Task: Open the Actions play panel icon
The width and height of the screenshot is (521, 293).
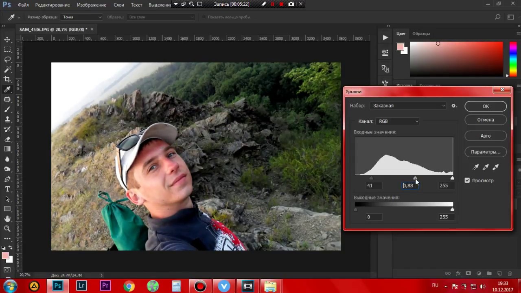Action: (385, 37)
